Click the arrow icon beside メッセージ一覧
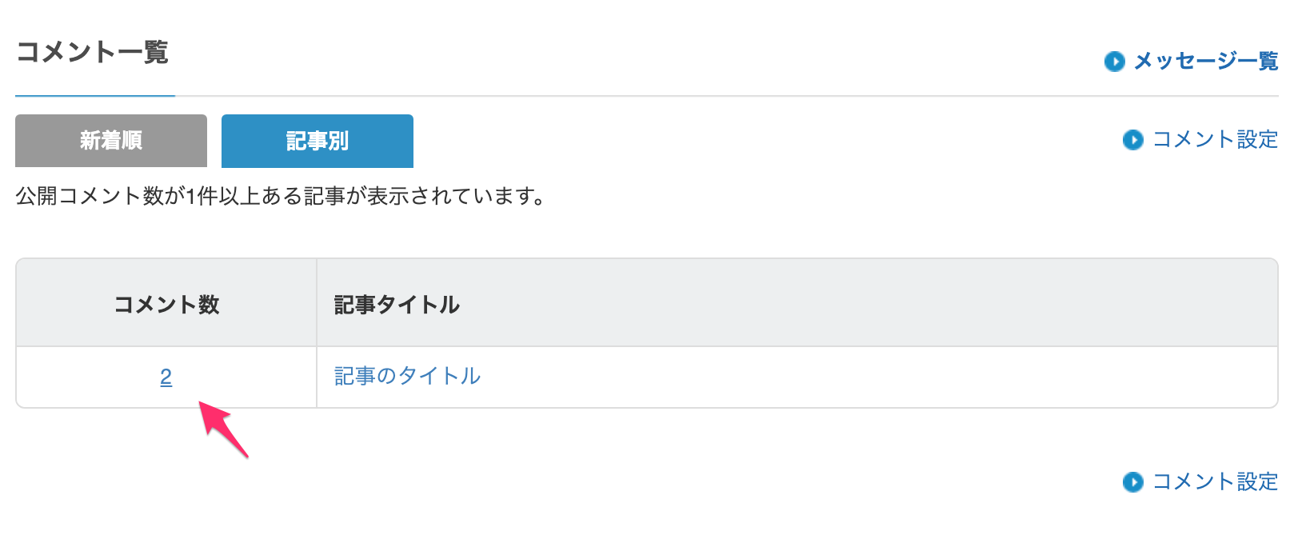Viewport: 1302px width, 539px height. [1114, 62]
